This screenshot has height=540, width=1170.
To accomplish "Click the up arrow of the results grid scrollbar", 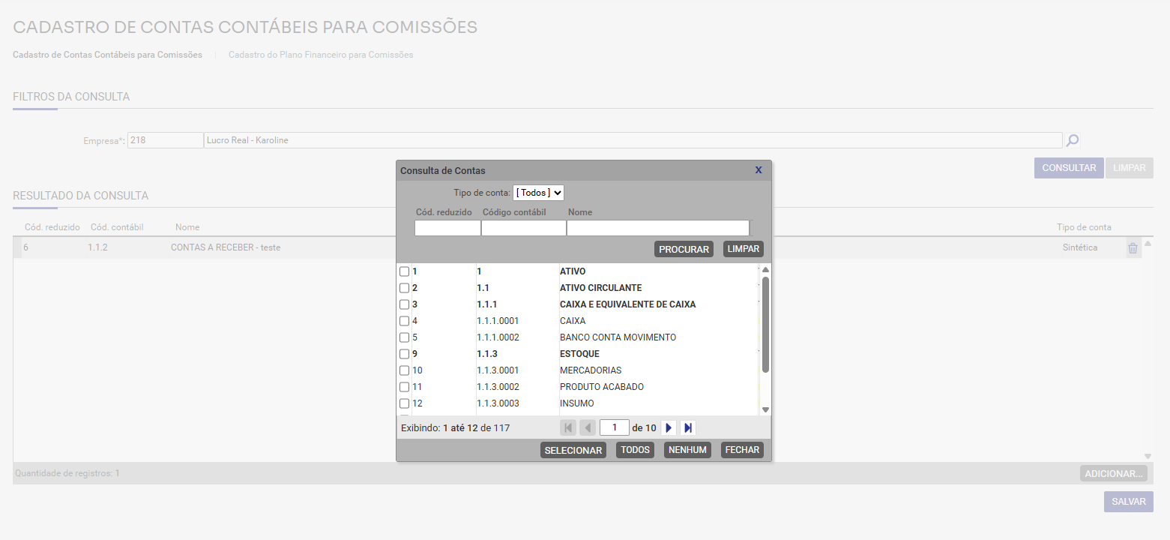I will pyautogui.click(x=1147, y=243).
